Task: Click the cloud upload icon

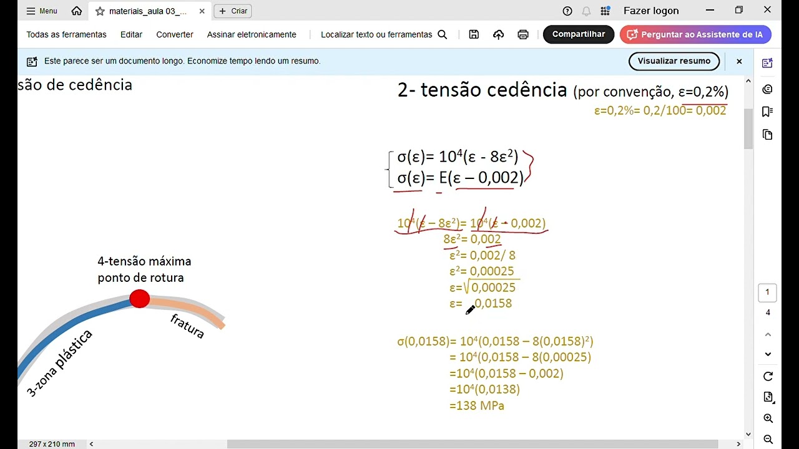Action: point(498,34)
